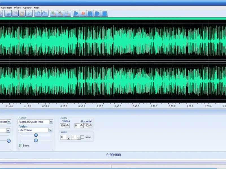Click the first Select range input field

tap(63, 137)
